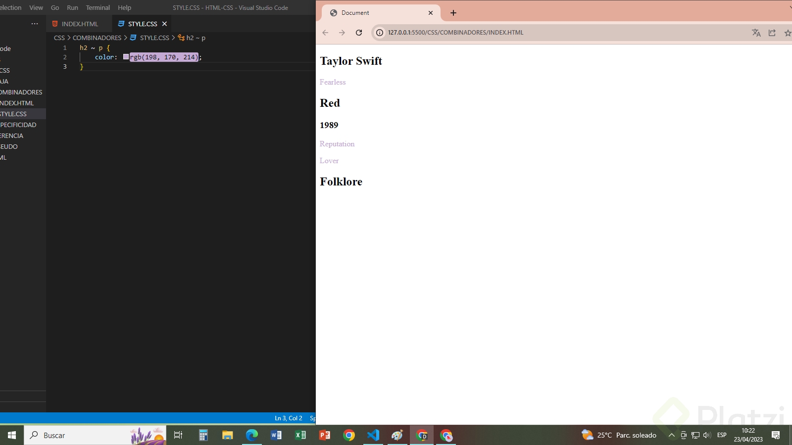
Task: Open the View menu in VS Code
Action: pos(36,7)
